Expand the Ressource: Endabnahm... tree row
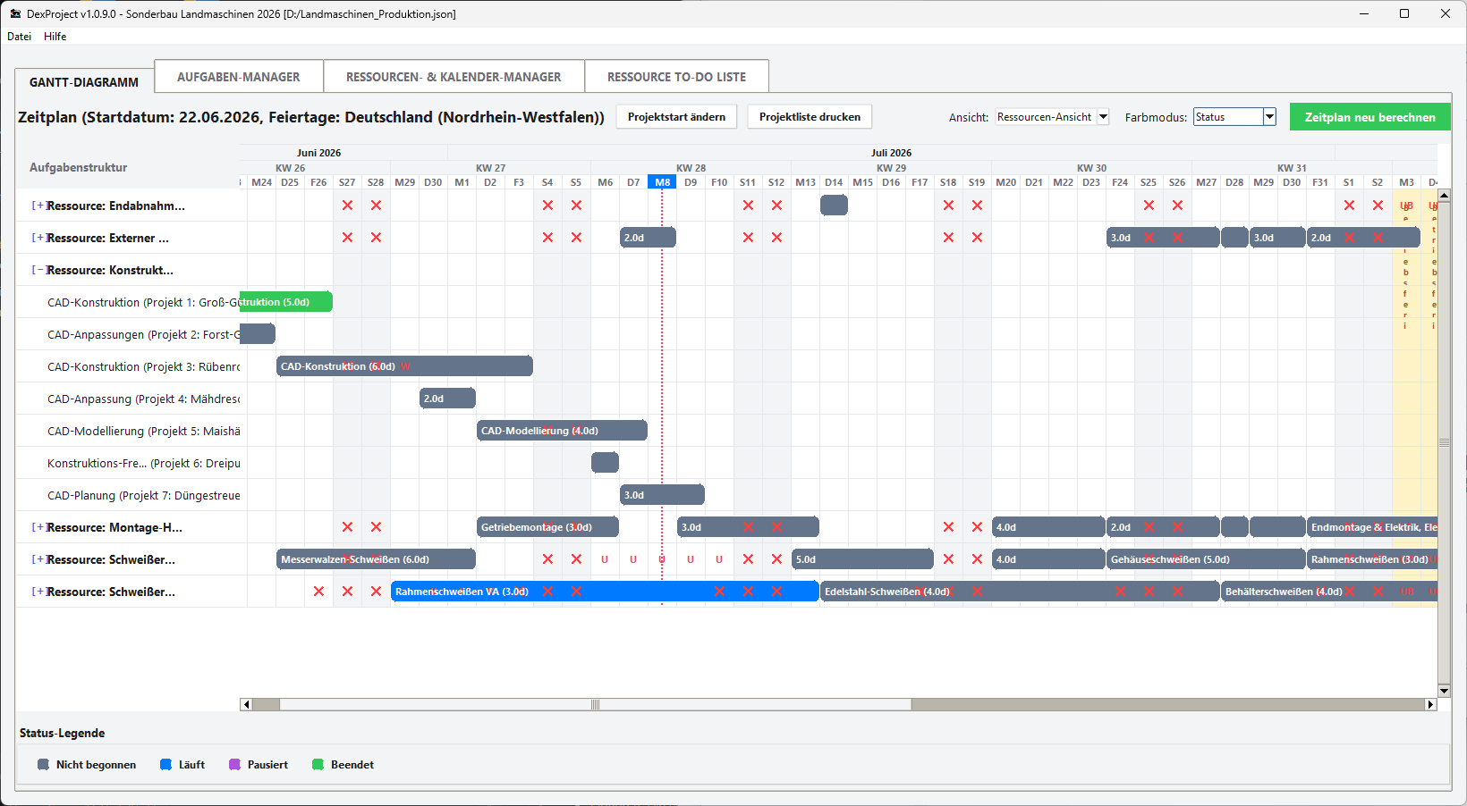 tap(38, 206)
